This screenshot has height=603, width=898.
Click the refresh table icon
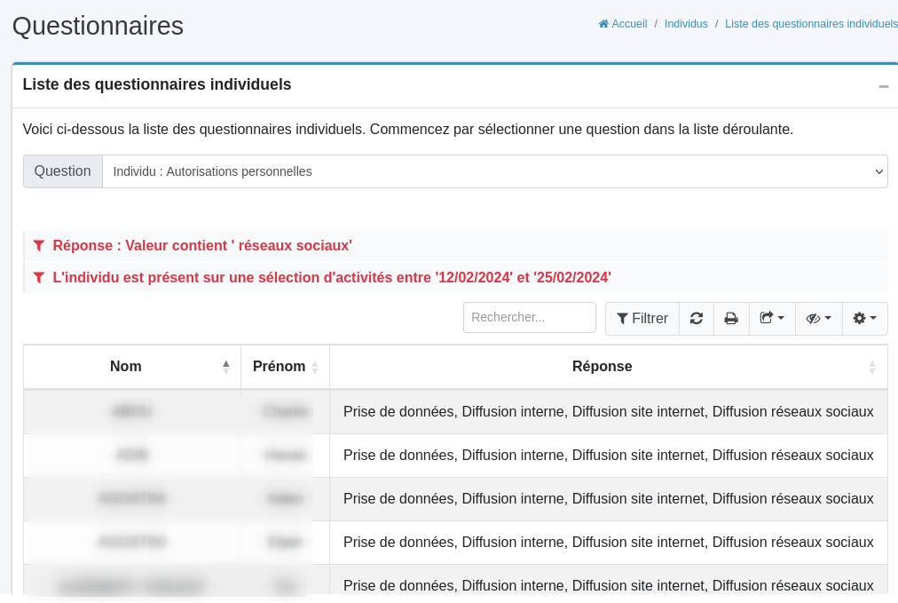click(697, 319)
